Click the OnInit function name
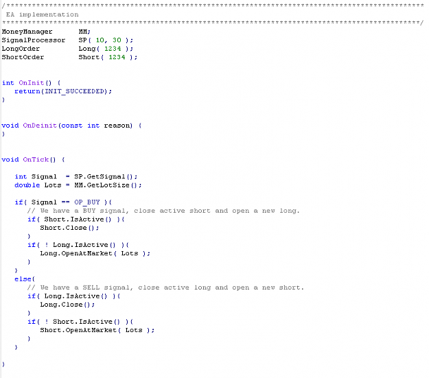The image size is (429, 378). tap(31, 83)
